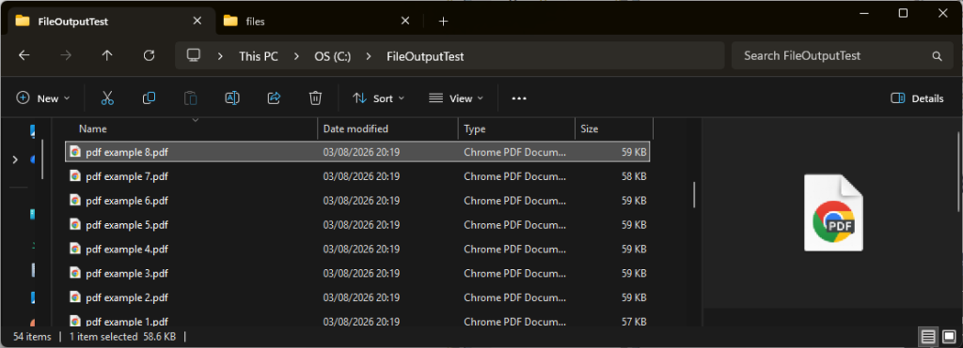Click the 57 KB size of example 1

coord(634,322)
